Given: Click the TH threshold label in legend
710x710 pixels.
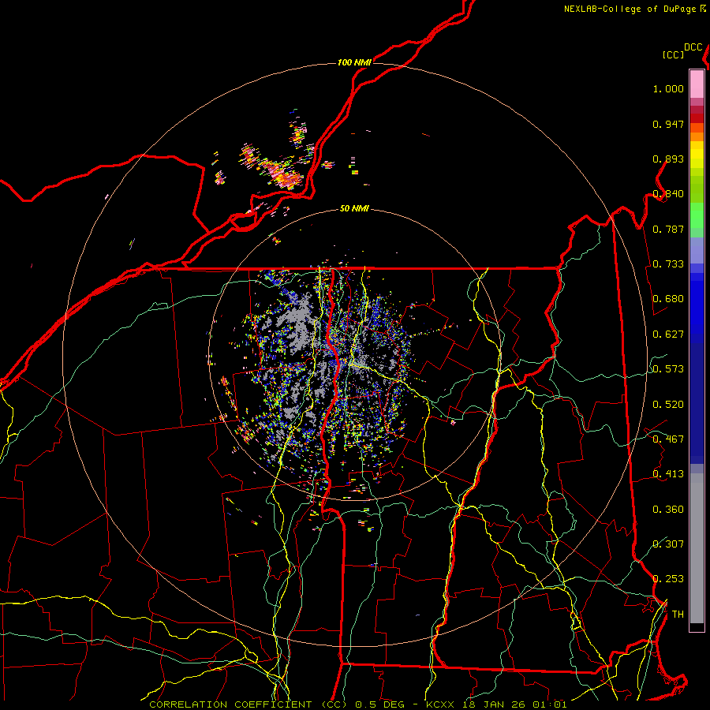Looking at the screenshot, I should tap(678, 615).
